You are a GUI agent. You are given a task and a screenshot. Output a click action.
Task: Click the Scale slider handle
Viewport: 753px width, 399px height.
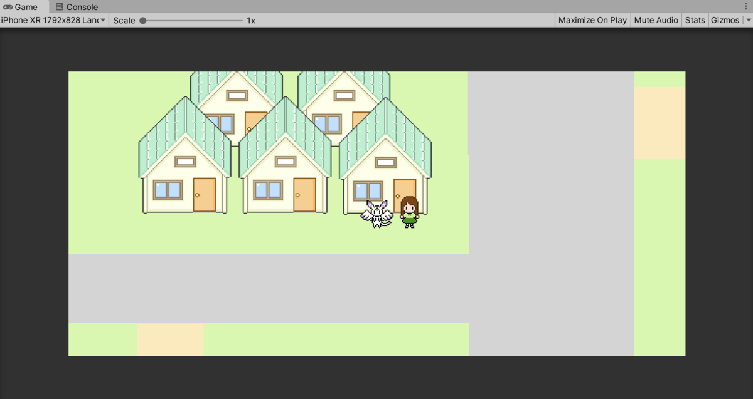coord(143,20)
